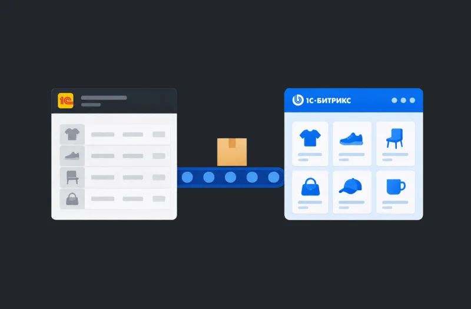
Task: Select the gray handbag row icon
Action: pos(72,199)
